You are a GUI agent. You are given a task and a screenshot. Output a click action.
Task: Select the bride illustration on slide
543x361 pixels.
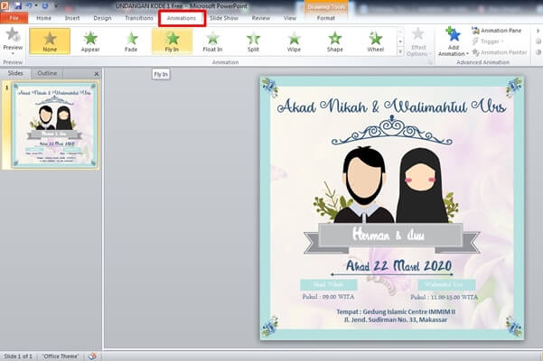pos(421,185)
